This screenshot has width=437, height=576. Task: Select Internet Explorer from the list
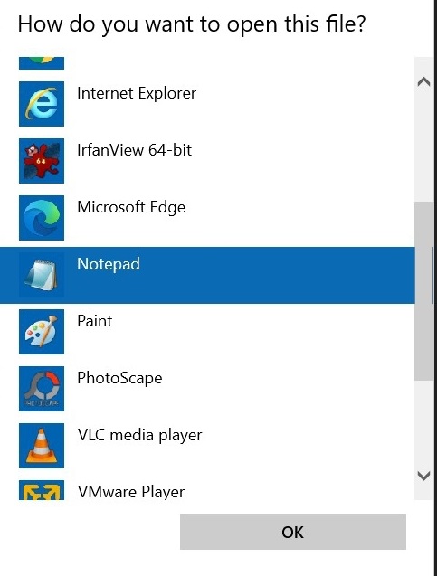pyautogui.click(x=137, y=93)
